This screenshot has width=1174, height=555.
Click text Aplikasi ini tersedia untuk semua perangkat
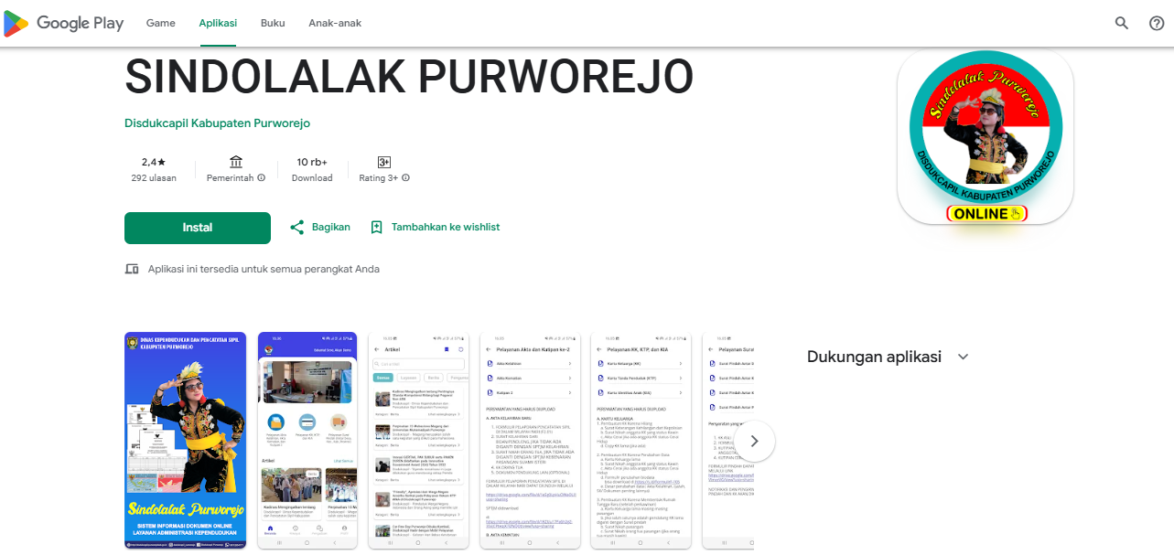(x=264, y=269)
